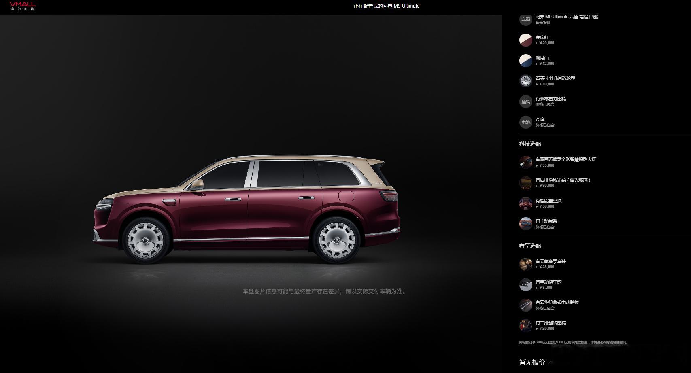Click the 有双零重力座椅 label
Viewport: 691px width, 373px height.
[551, 99]
